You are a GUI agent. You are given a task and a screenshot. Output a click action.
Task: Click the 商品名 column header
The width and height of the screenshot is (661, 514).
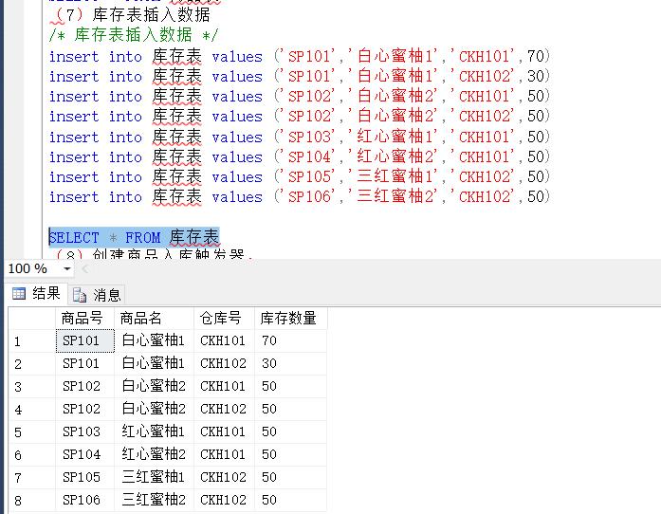(x=154, y=318)
